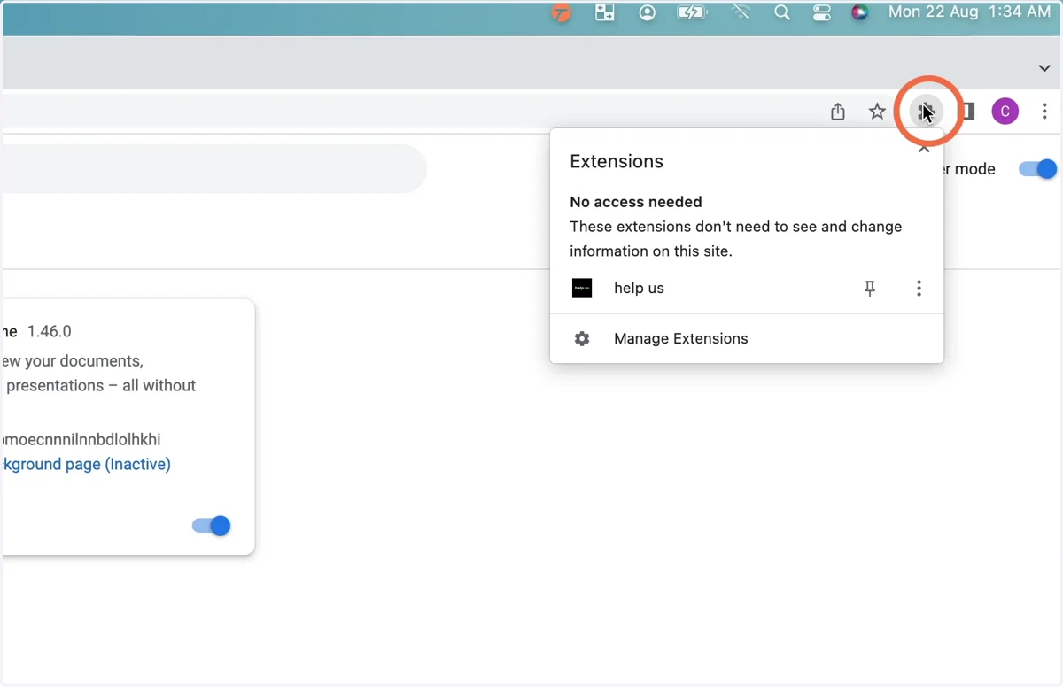Open more actions for help us extension
This screenshot has height=687, width=1063.
[919, 288]
